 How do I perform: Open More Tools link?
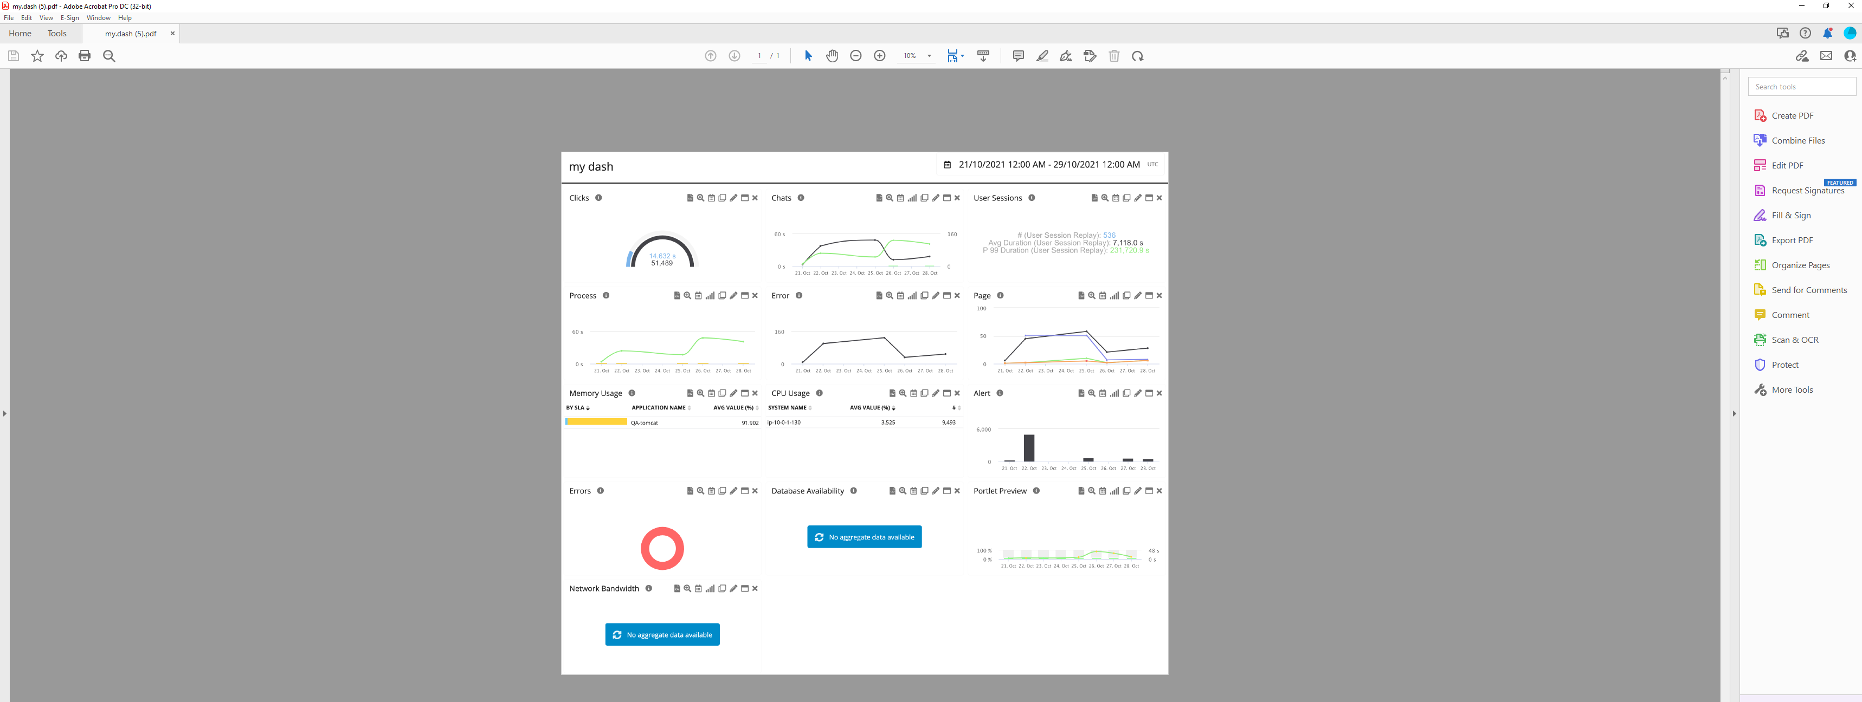click(x=1792, y=390)
